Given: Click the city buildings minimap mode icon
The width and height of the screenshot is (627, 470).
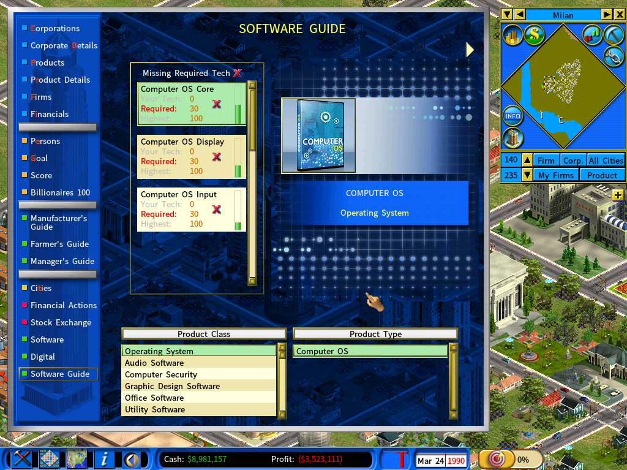Looking at the screenshot, I should tap(512, 35).
